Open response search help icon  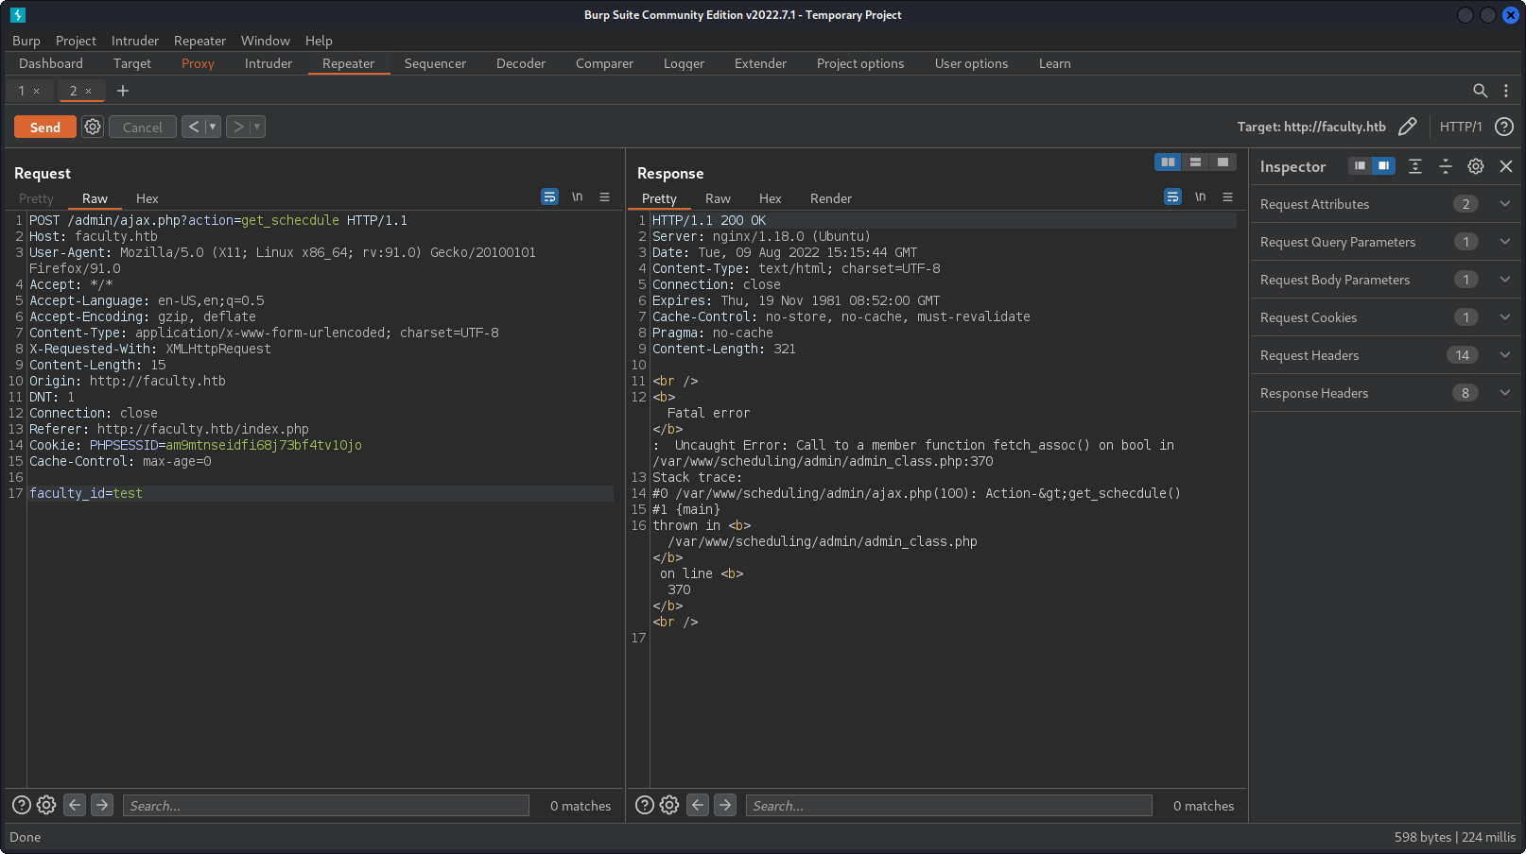645,805
